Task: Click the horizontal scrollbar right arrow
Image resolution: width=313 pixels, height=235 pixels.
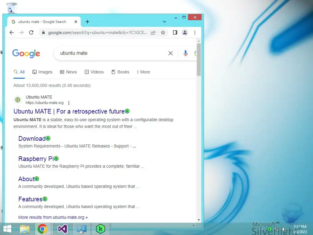Action: pos(193,225)
